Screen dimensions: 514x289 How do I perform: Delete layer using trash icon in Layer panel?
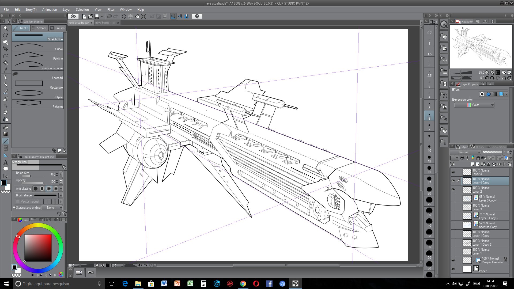click(510, 164)
